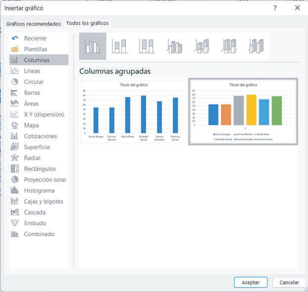Click the Radial chart icon
The height and width of the screenshot is (292, 308).
pos(15,158)
